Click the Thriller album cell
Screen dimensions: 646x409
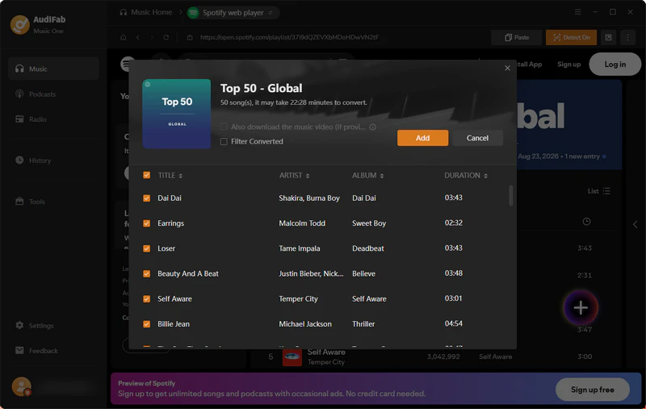[x=363, y=323]
